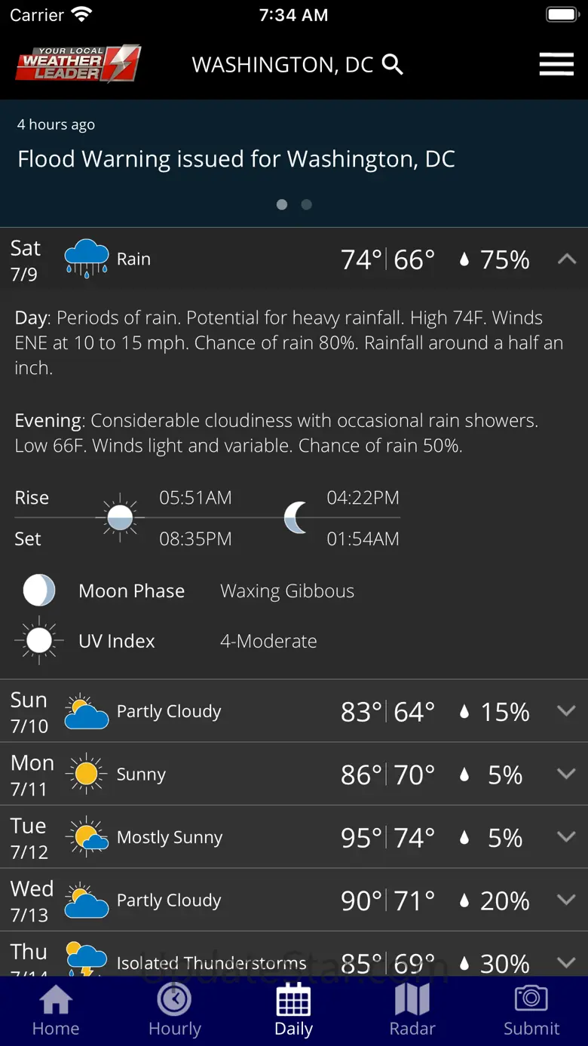Select the first alert page dot
This screenshot has width=588, height=1046.
tap(282, 204)
